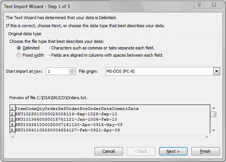Click preview row 5 SKU10641 line
Image resolution: width=226 pixels, height=162 pixels.
tap(68, 130)
